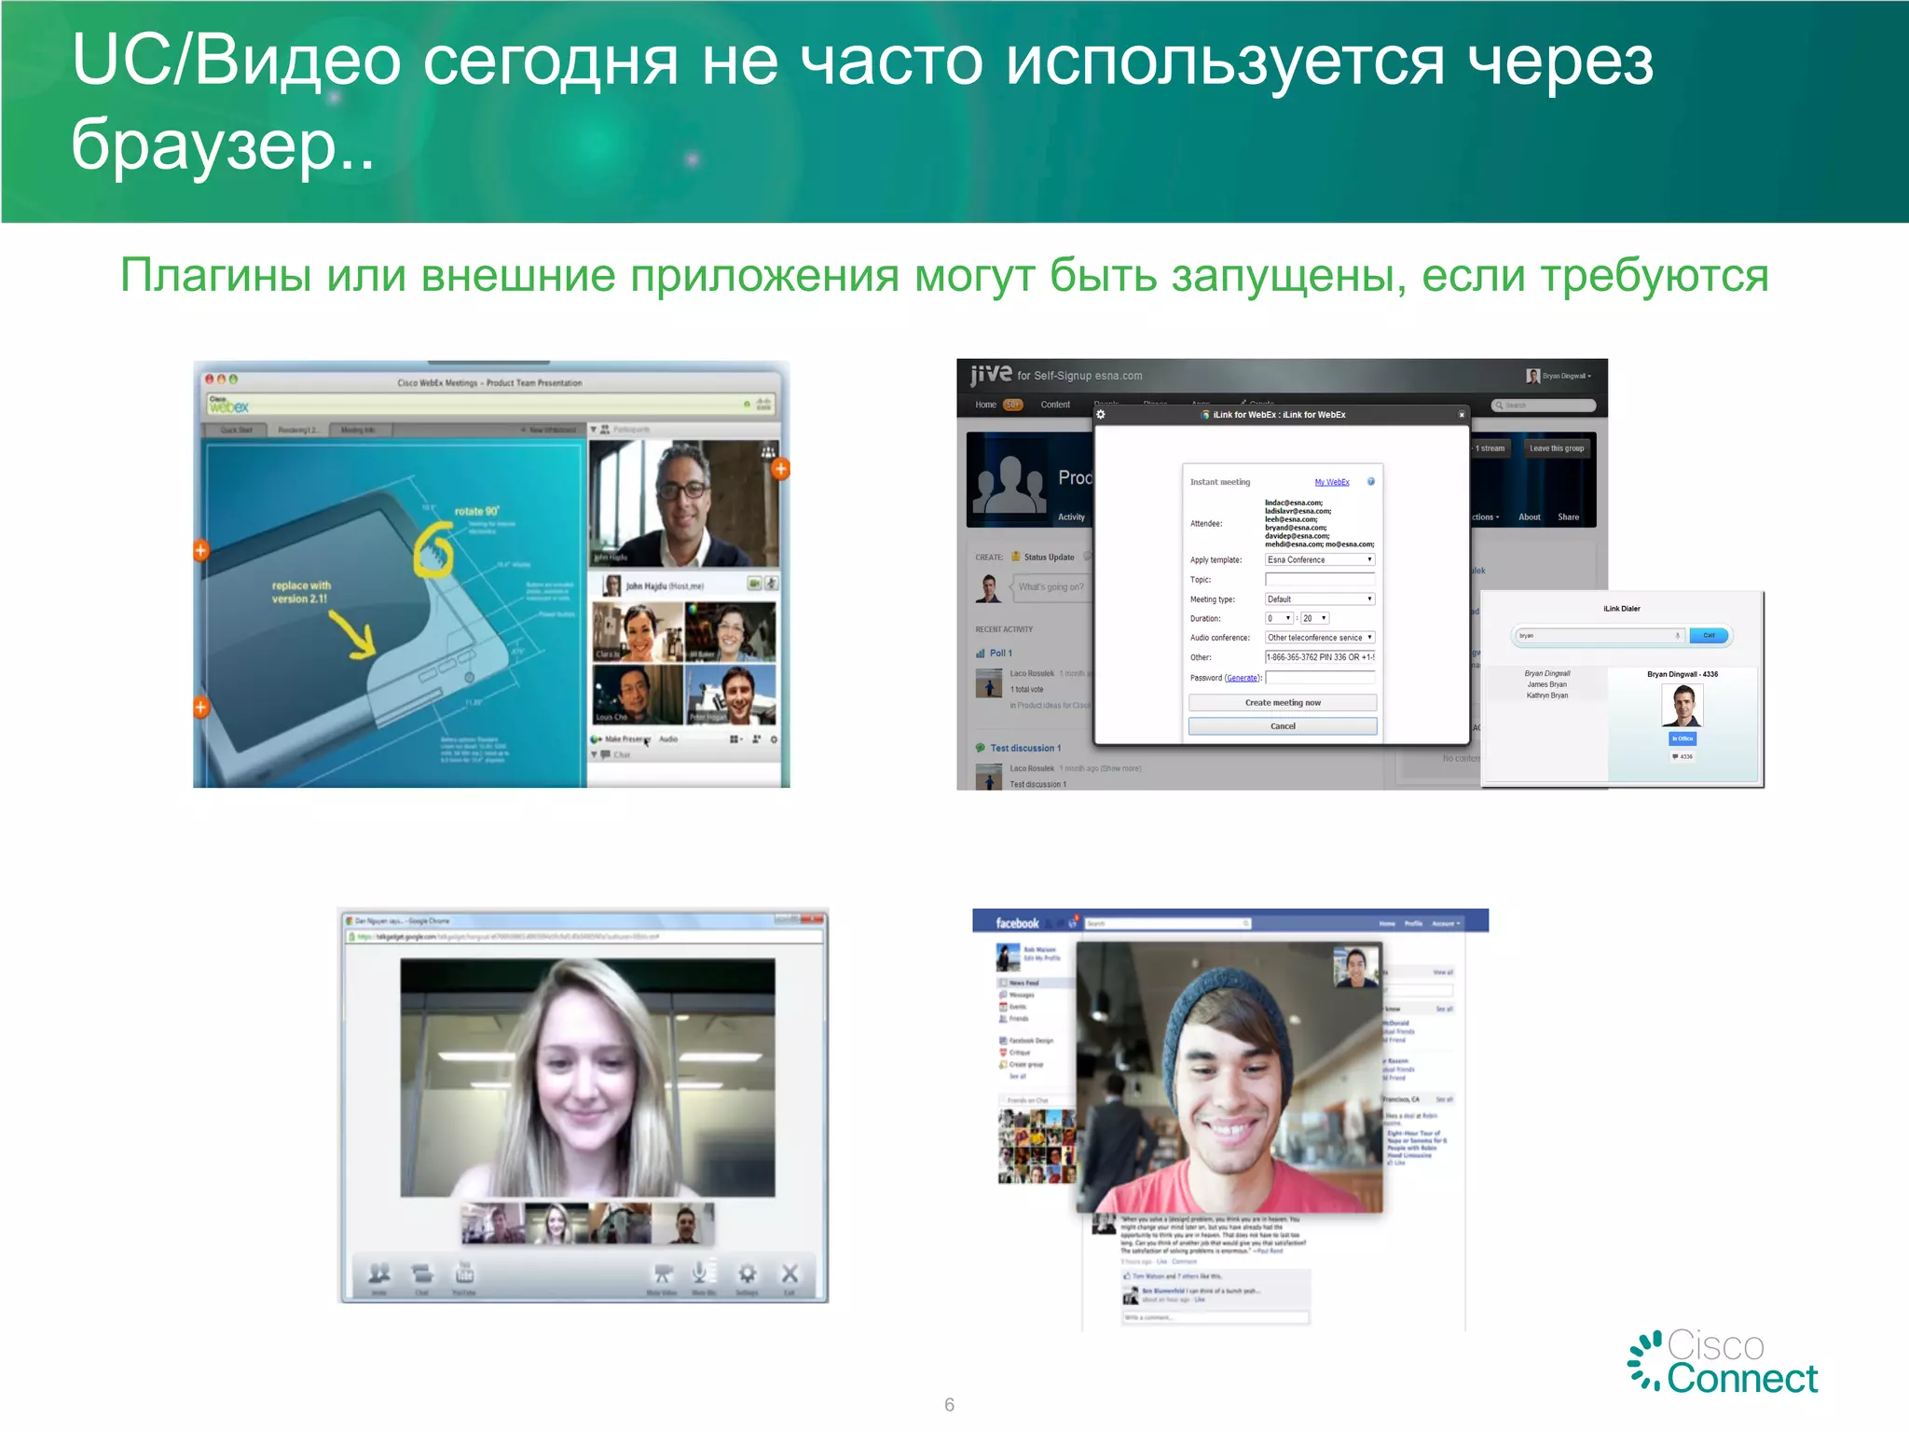Click the Topic input field
The height and width of the screenshot is (1432, 1909).
[x=1320, y=580]
